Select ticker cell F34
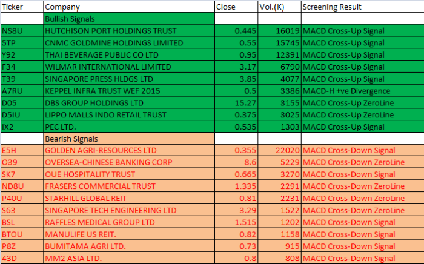Viewport: 424px width, 264px height. tap(22, 67)
